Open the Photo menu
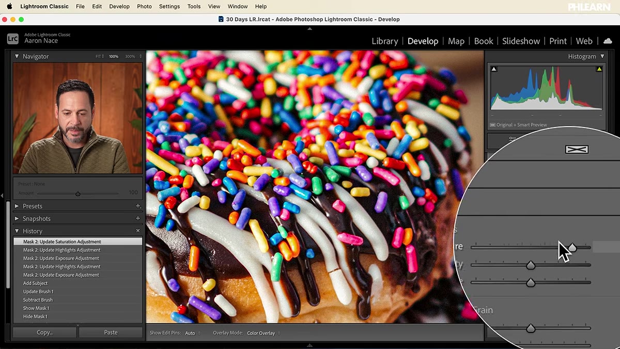This screenshot has width=620, height=349. click(x=144, y=6)
